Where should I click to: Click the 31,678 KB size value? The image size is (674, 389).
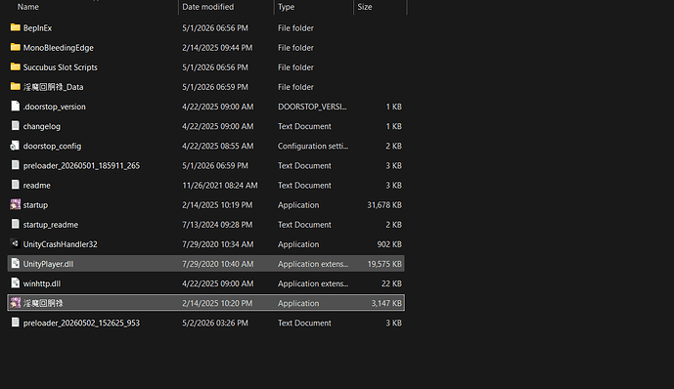click(x=384, y=205)
